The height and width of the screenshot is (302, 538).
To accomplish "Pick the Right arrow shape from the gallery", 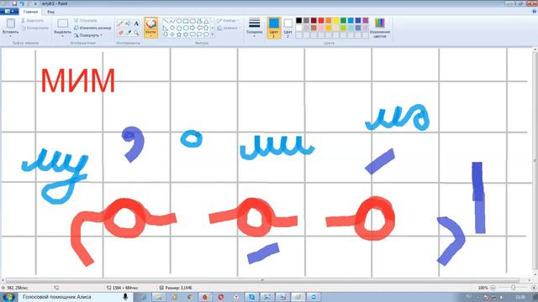I will [x=193, y=28].
